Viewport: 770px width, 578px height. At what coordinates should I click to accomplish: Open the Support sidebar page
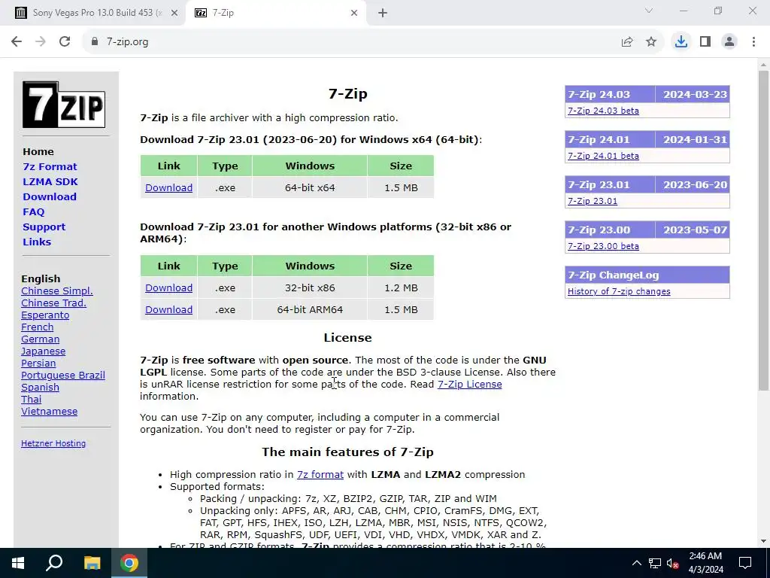click(x=44, y=227)
